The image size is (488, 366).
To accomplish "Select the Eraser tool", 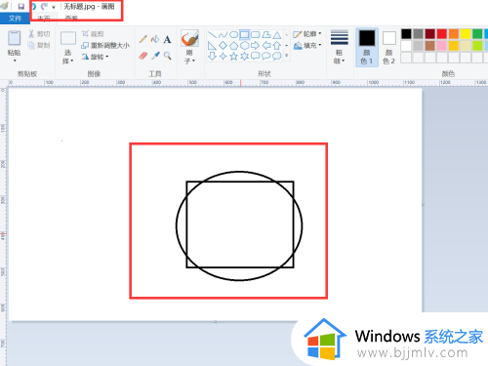I will 143,56.
